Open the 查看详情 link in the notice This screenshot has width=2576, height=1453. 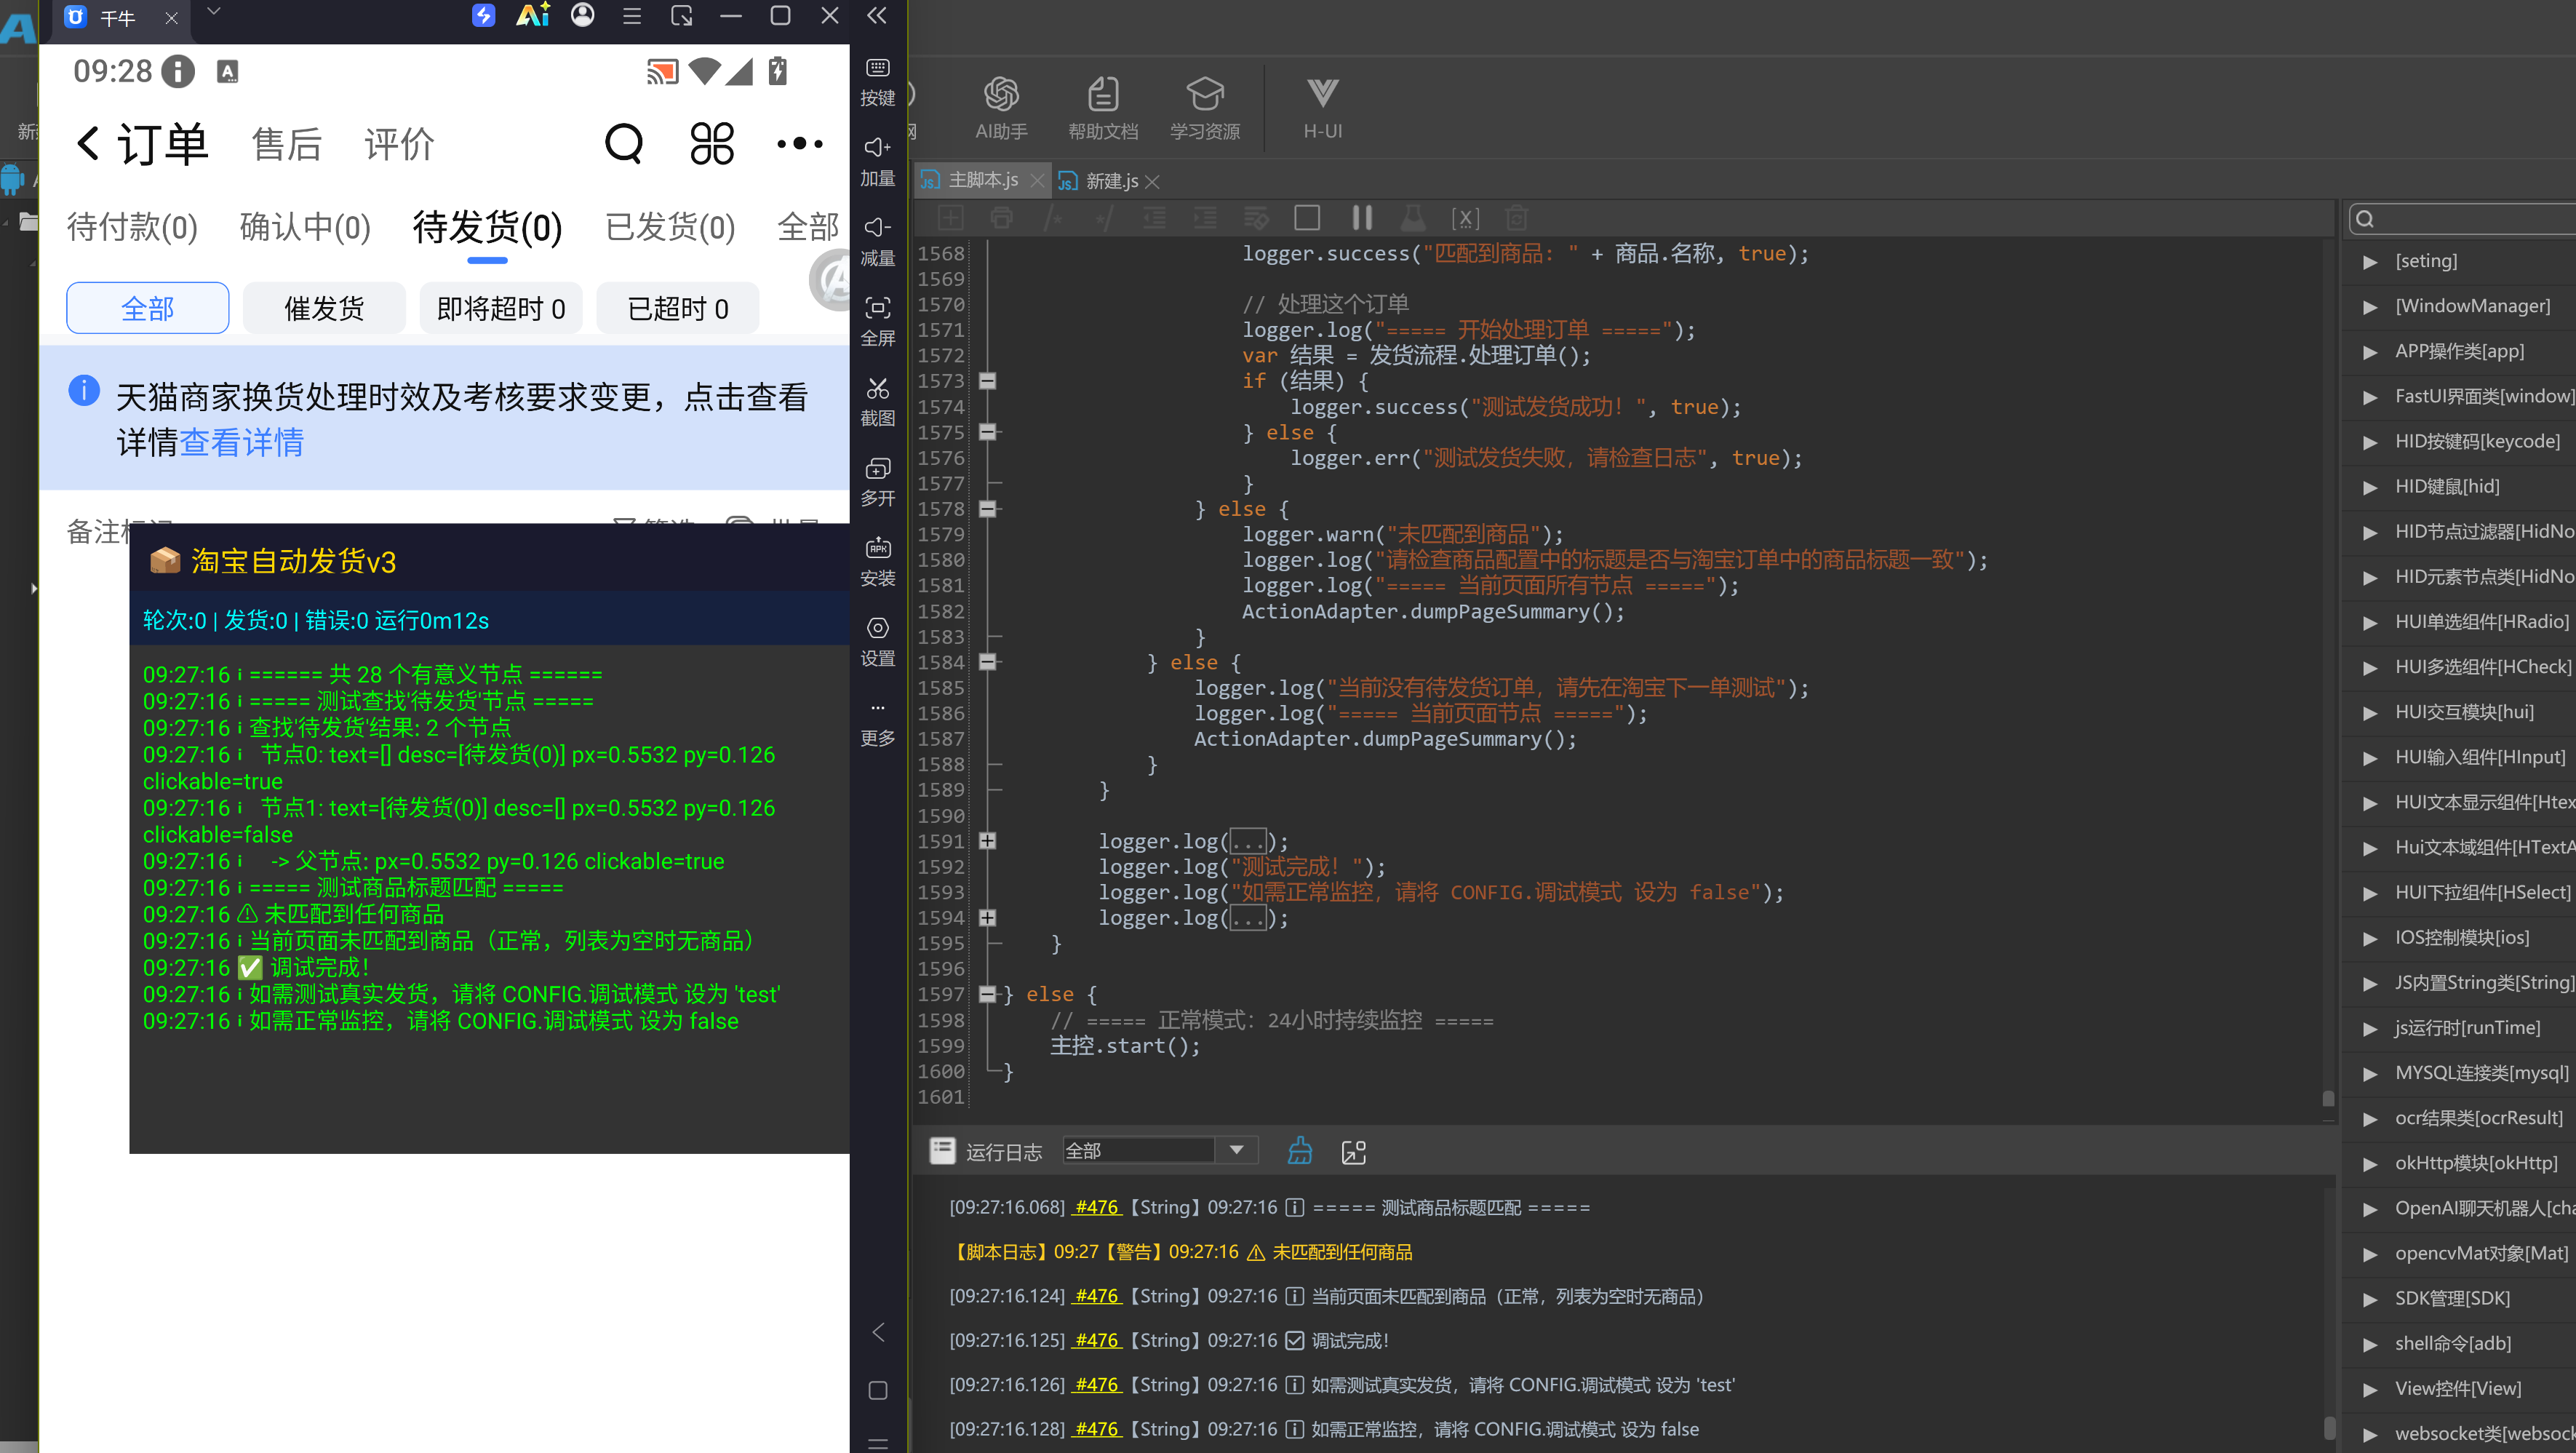coord(242,442)
